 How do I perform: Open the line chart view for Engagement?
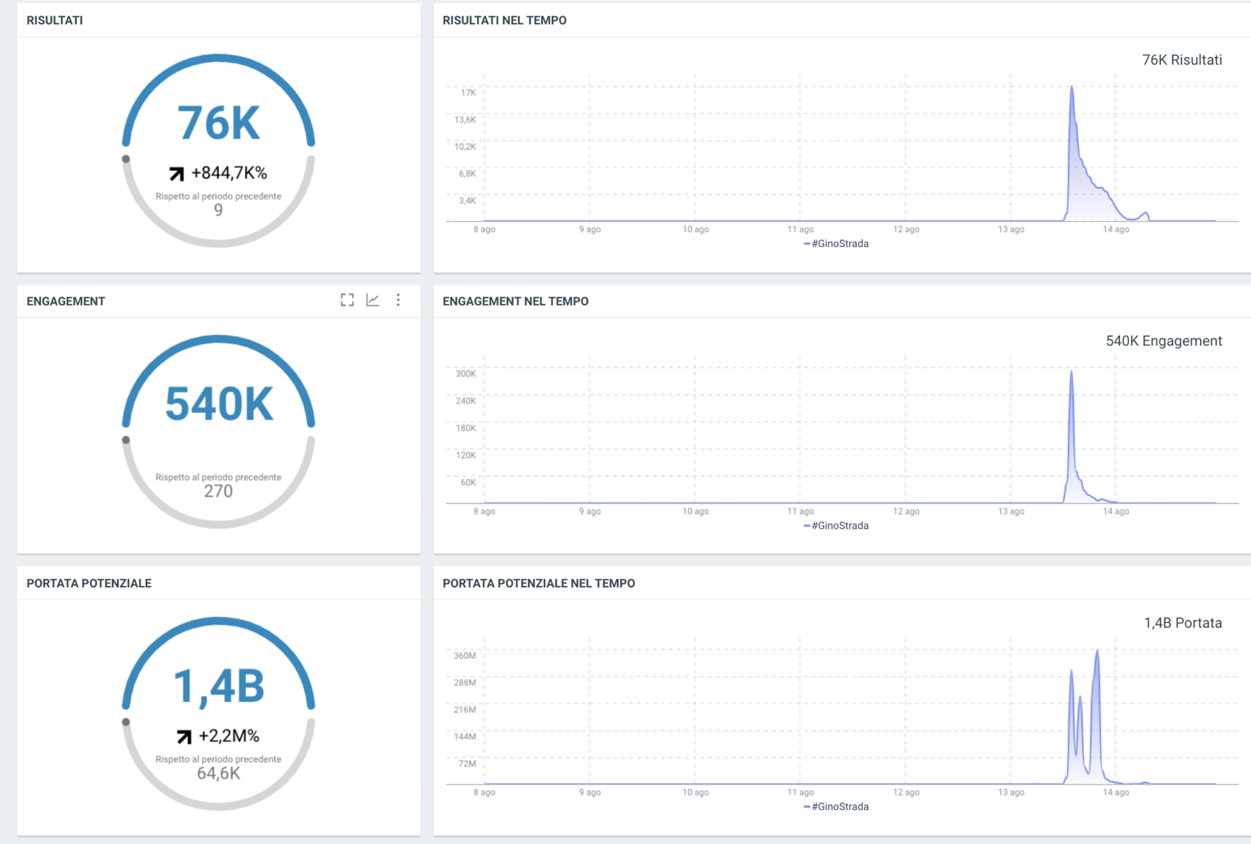(x=373, y=300)
